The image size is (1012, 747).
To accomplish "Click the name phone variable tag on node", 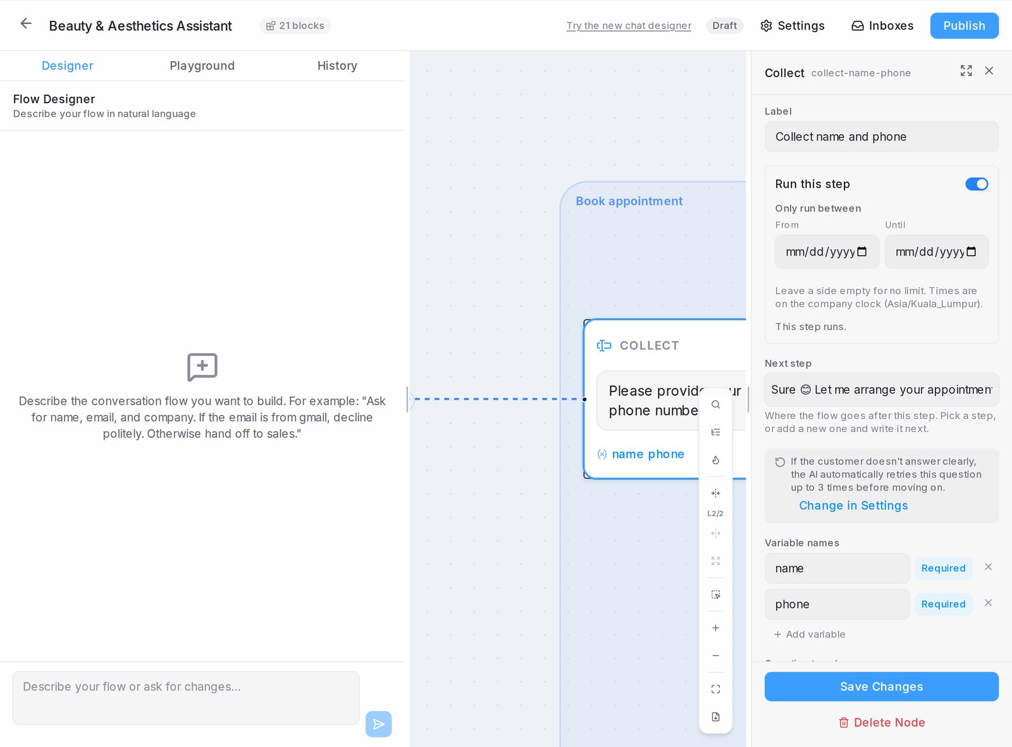I will [641, 454].
